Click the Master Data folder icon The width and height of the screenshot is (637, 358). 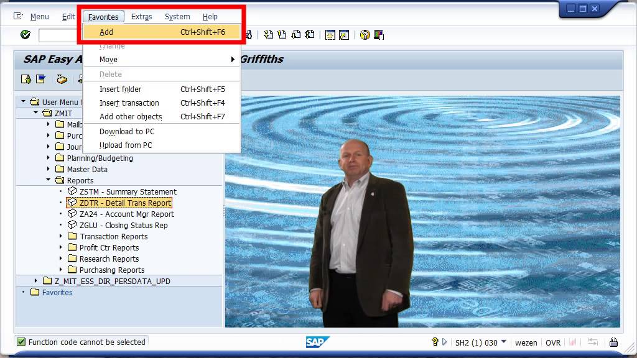coord(60,169)
